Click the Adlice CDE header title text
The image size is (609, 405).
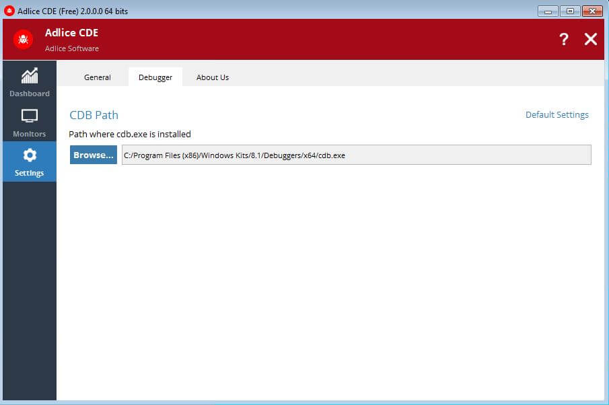(x=71, y=33)
